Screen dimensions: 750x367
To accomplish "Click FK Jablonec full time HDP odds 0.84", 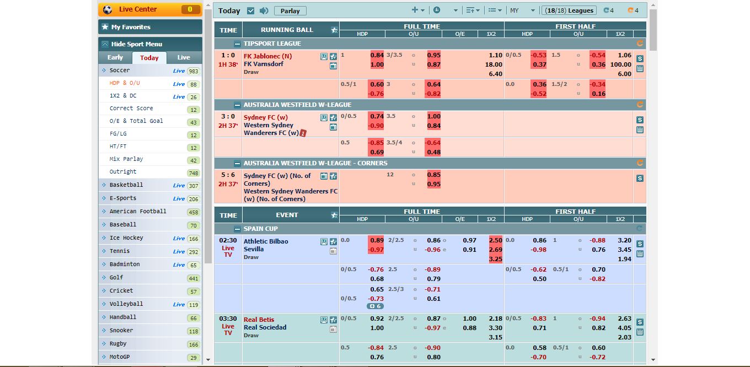I will (x=377, y=55).
